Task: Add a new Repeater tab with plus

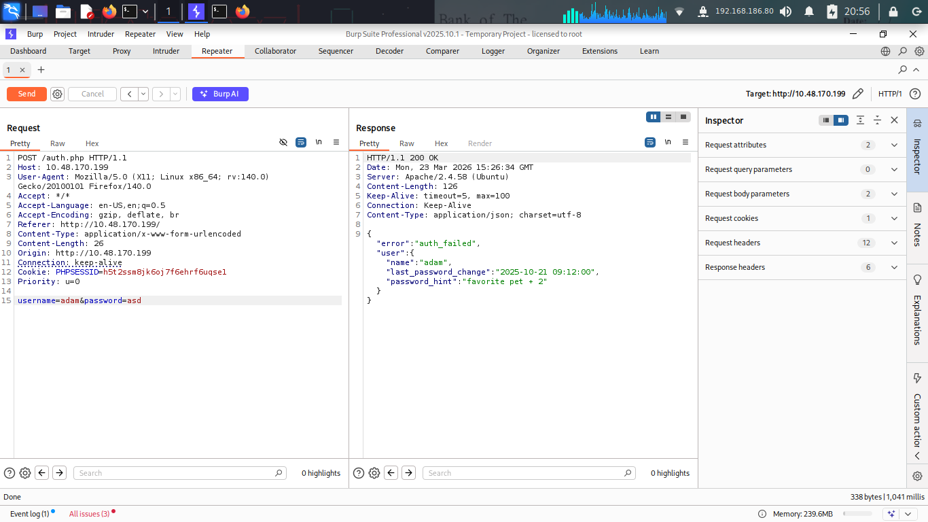Action: pyautogui.click(x=41, y=70)
